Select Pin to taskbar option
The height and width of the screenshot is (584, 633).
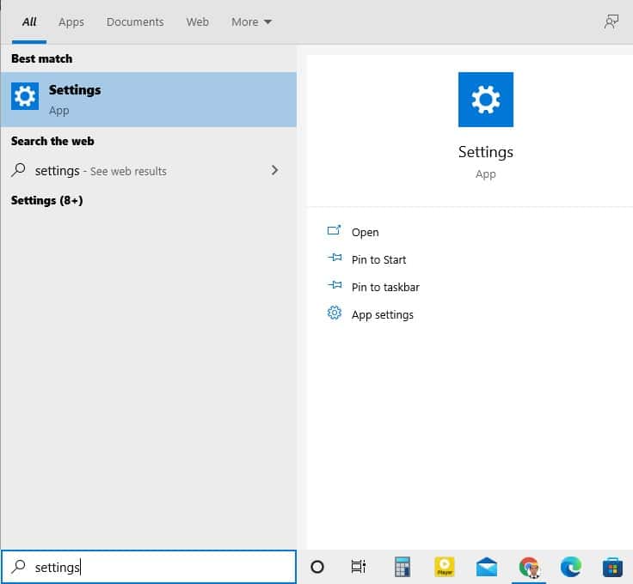385,287
